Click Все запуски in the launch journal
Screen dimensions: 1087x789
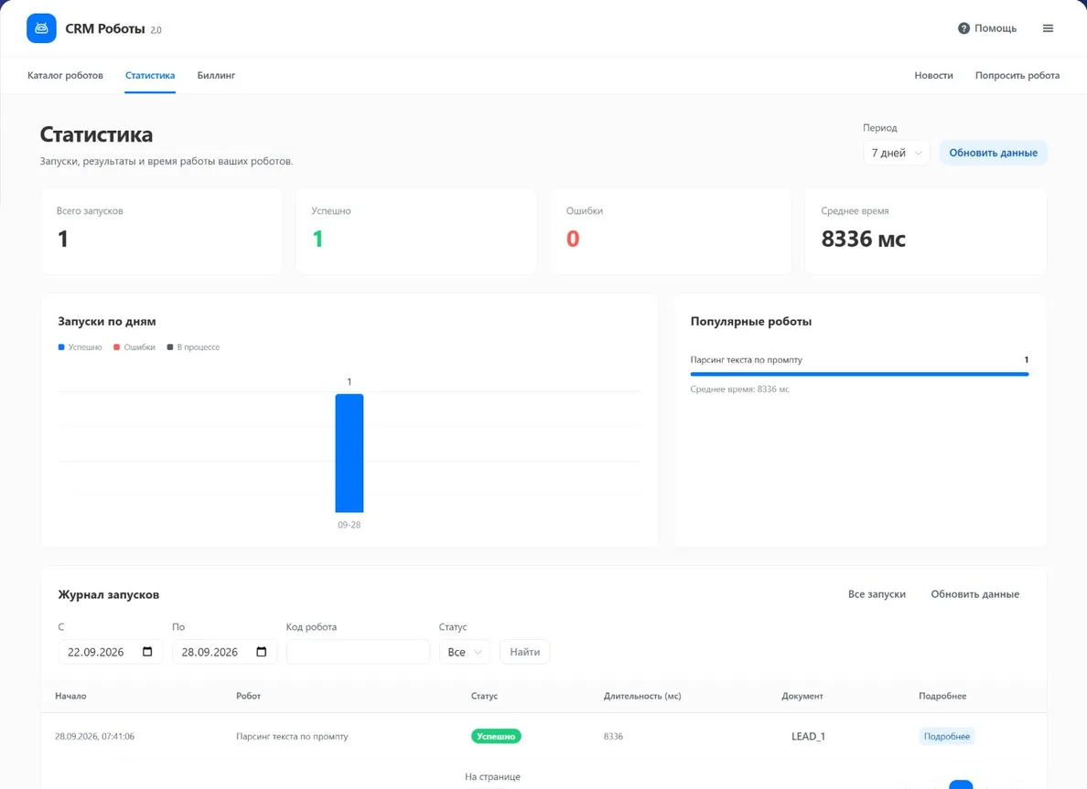[877, 594]
